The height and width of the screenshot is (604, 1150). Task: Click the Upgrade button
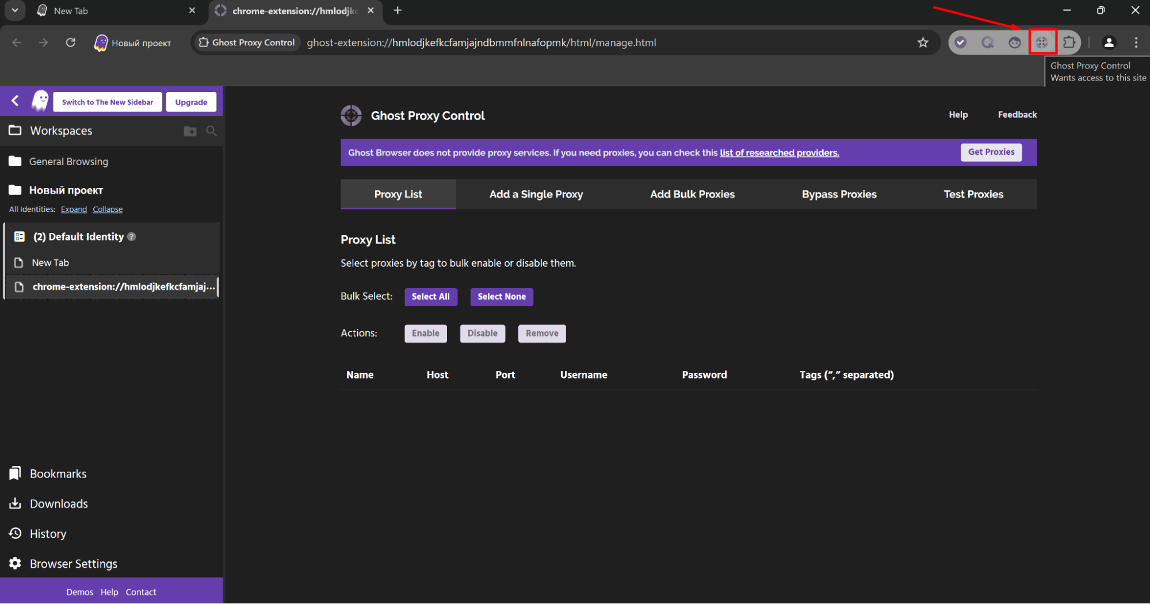pyautogui.click(x=191, y=102)
